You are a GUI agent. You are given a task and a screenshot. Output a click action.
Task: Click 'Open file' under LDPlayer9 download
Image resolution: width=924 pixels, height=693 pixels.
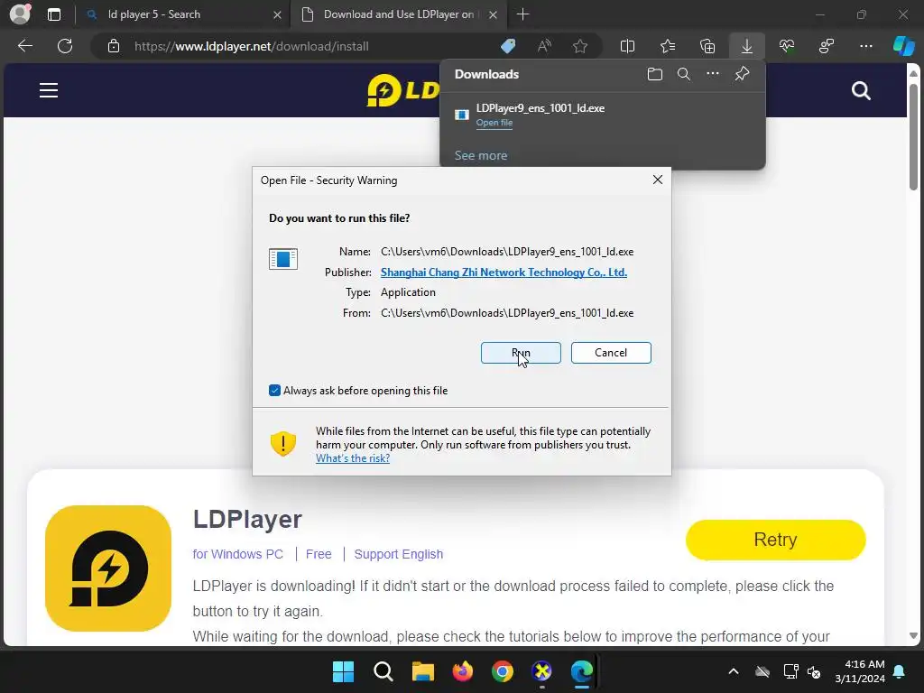(494, 123)
